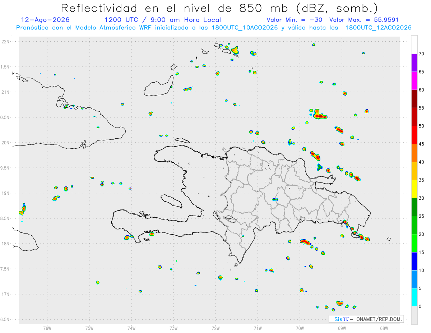Click the latitude label '20N'
The height and width of the screenshot is (333, 431).
pyautogui.click(x=6, y=143)
